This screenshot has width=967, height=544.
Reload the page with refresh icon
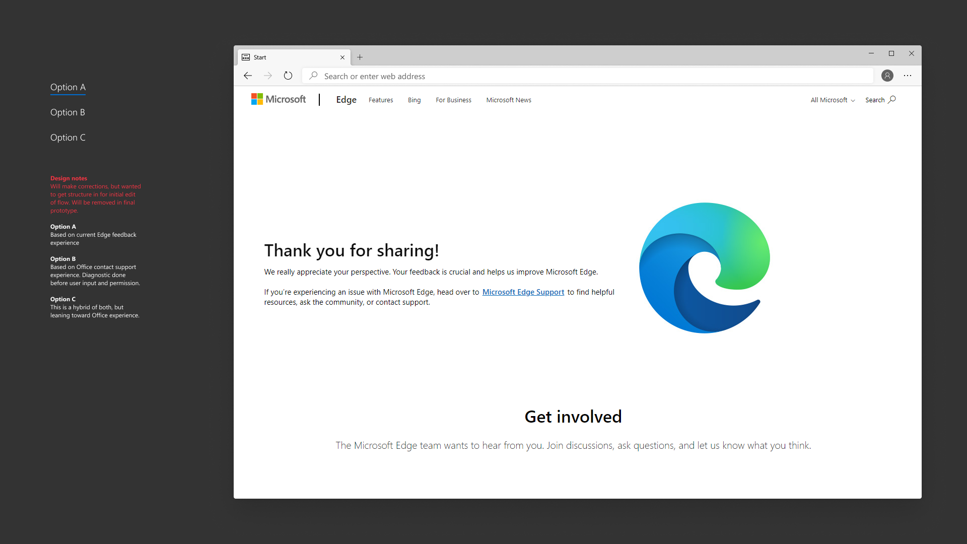point(288,76)
